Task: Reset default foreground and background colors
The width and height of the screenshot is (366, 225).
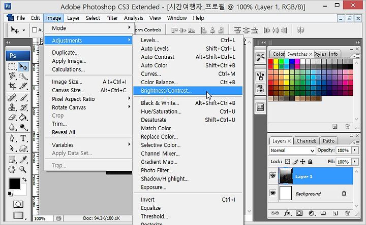Action: pyautogui.click(x=10, y=194)
